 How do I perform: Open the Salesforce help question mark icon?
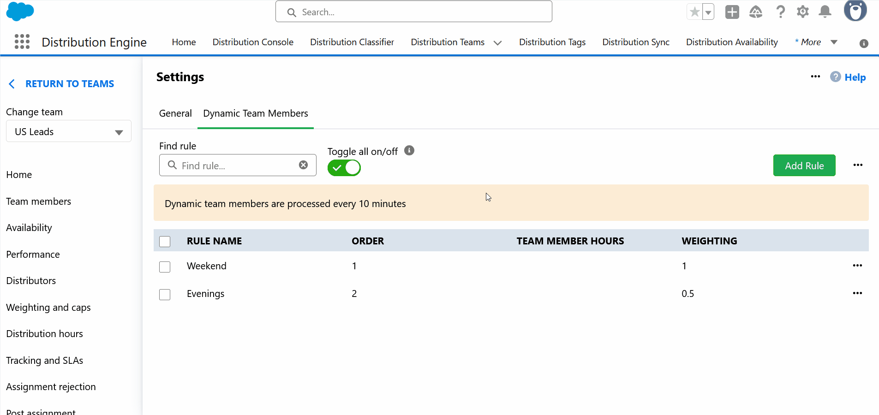(x=780, y=12)
